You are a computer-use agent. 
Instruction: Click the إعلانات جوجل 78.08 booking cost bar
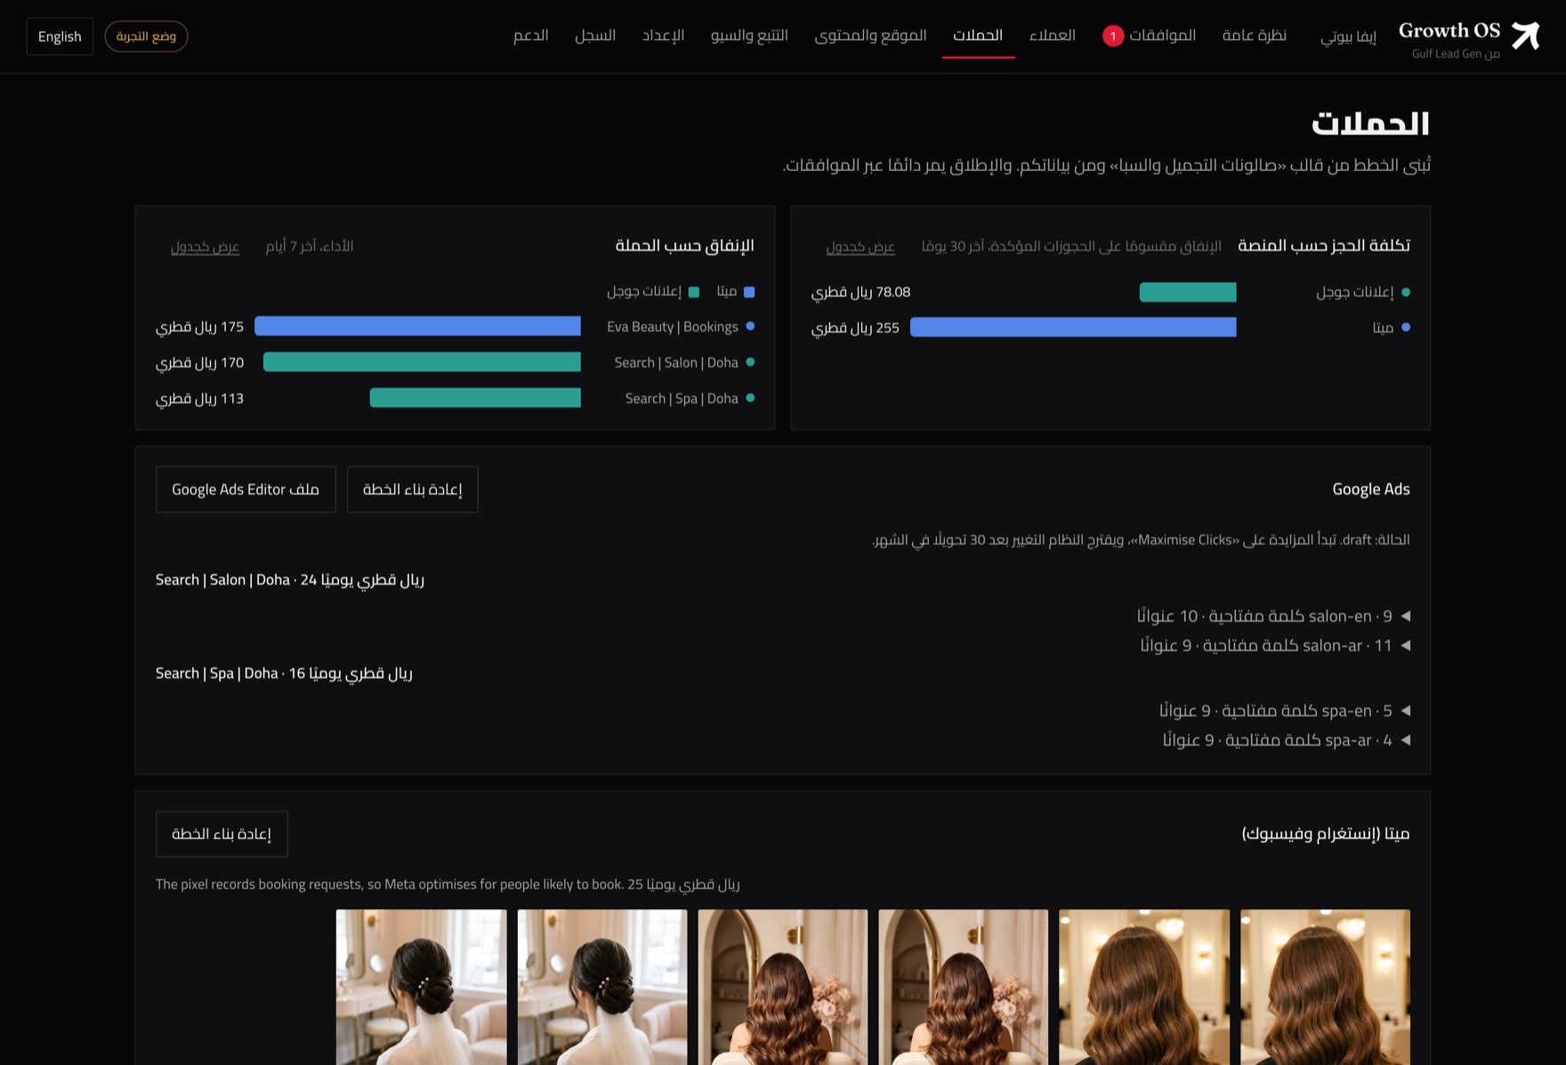pos(1188,292)
